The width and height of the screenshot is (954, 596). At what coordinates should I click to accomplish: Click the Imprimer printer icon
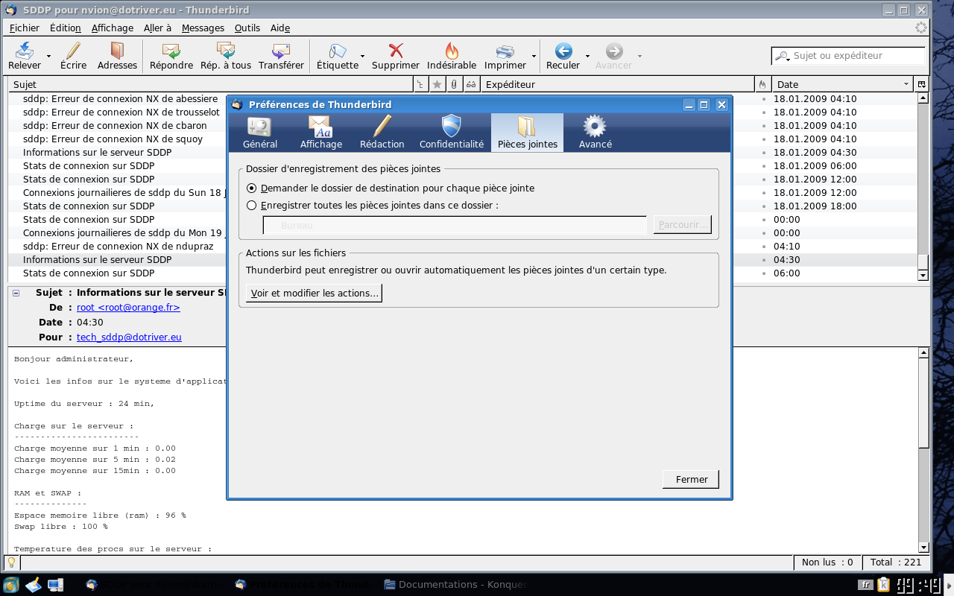(505, 51)
